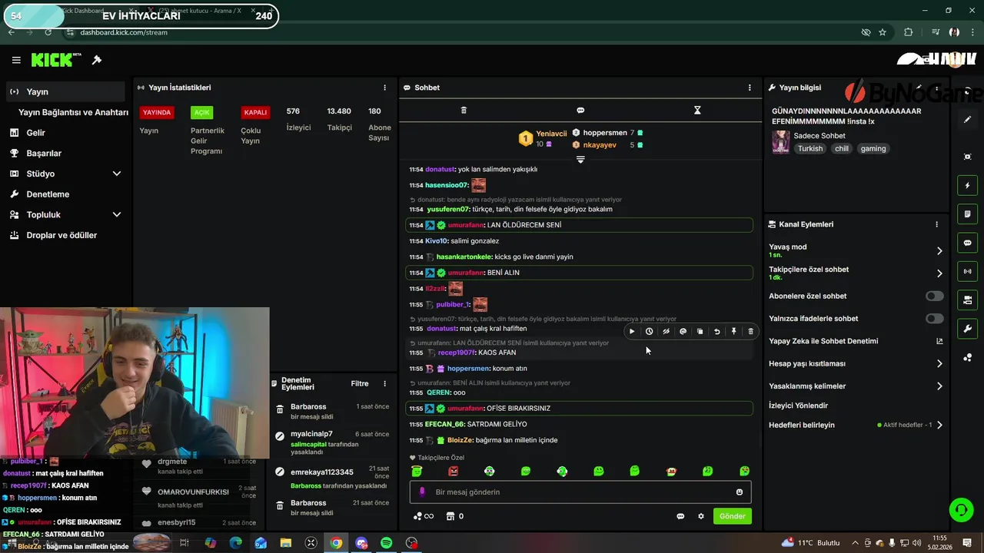The height and width of the screenshot is (553, 984).
Task: Toggle the camera panel button in right toolbar
Action: 967,300
